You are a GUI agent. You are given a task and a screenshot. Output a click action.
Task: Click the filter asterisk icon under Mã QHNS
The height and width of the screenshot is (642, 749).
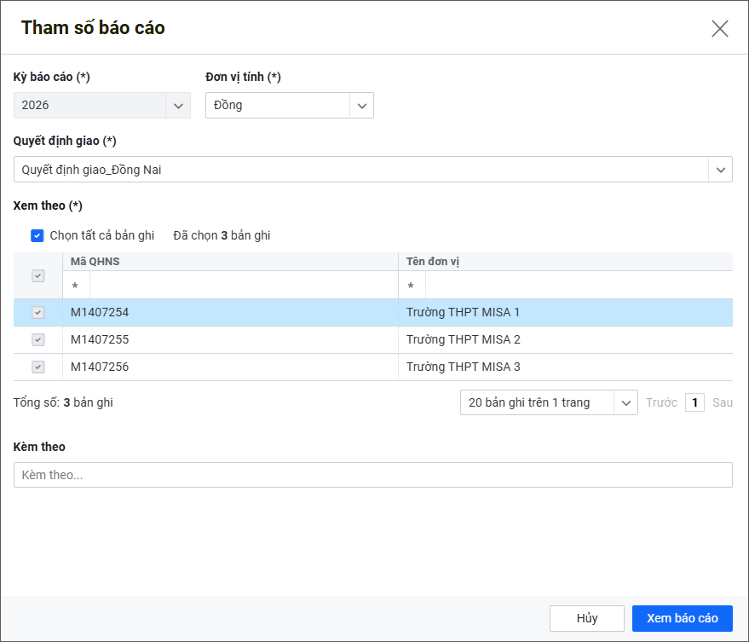click(x=76, y=286)
